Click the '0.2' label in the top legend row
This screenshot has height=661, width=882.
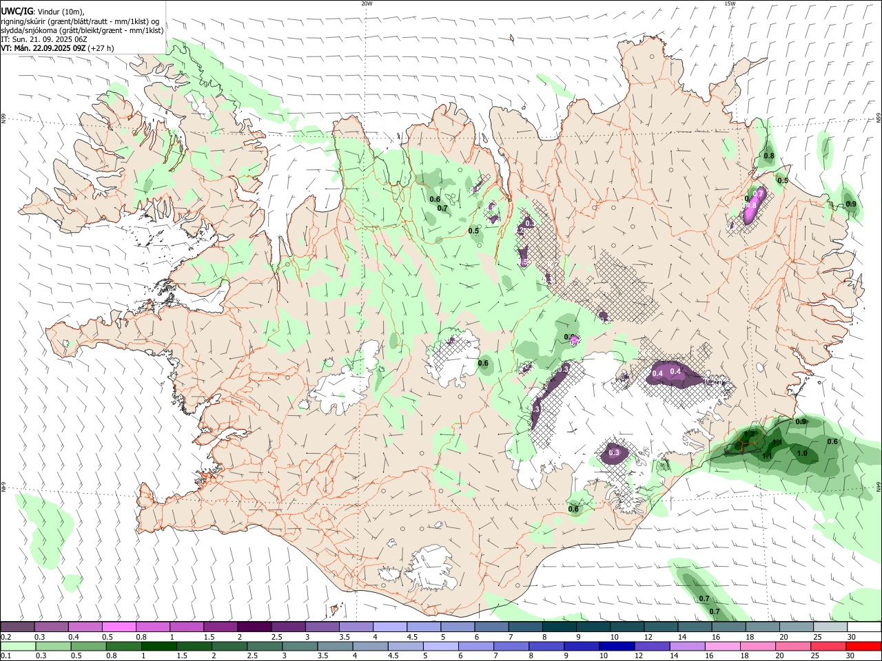pyautogui.click(x=6, y=637)
